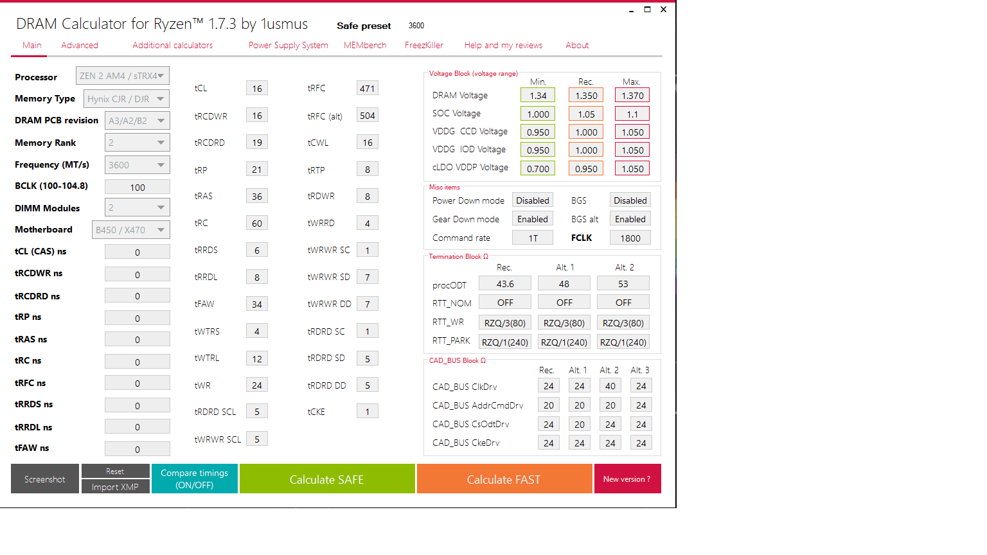The width and height of the screenshot is (987, 555).
Task: Go to Power Supply System tab
Action: 288,46
